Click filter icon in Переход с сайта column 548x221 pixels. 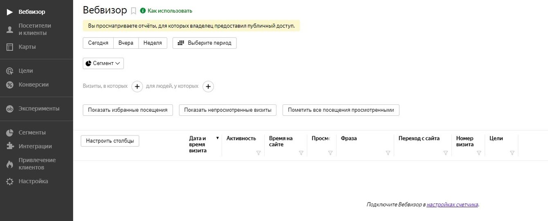[446, 153]
